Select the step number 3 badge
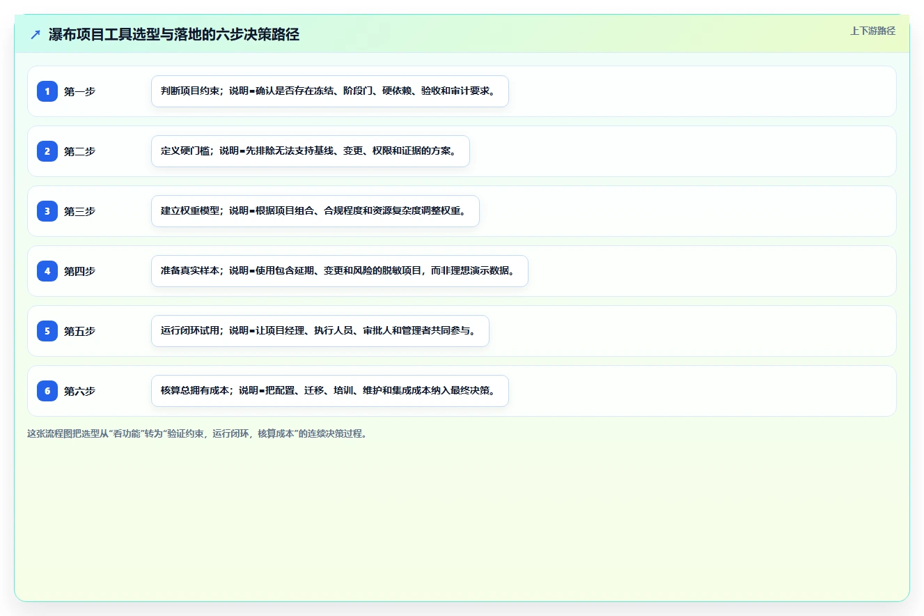 tap(47, 211)
